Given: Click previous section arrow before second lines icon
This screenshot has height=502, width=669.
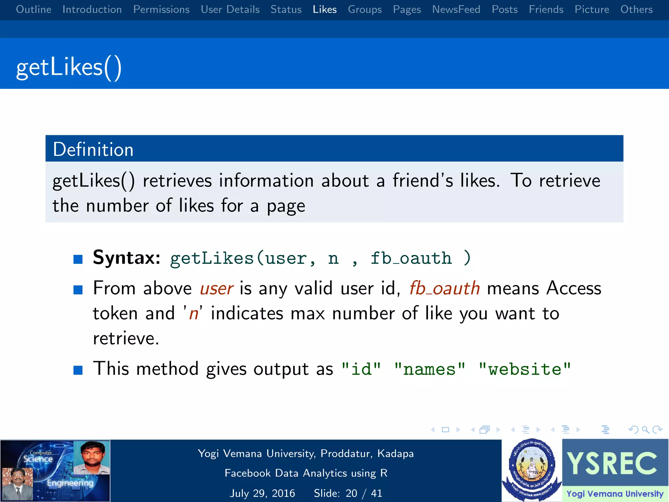Looking at the screenshot, I should [553, 430].
